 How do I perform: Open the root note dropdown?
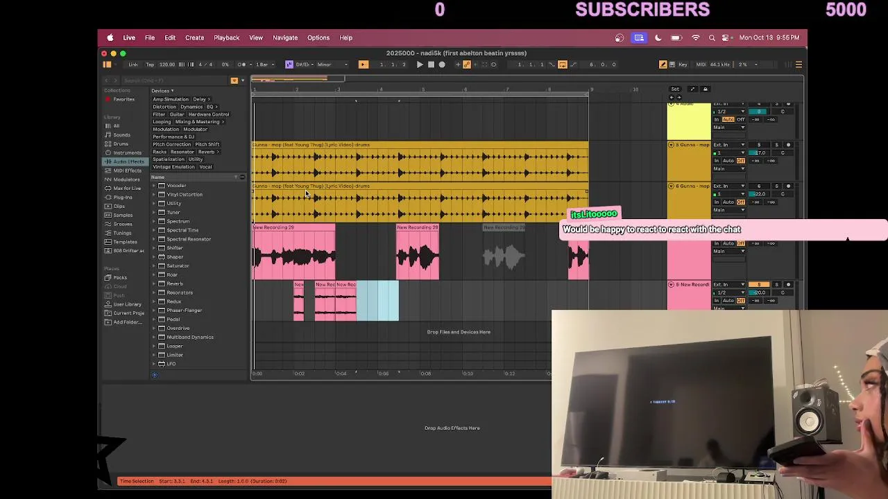click(304, 64)
